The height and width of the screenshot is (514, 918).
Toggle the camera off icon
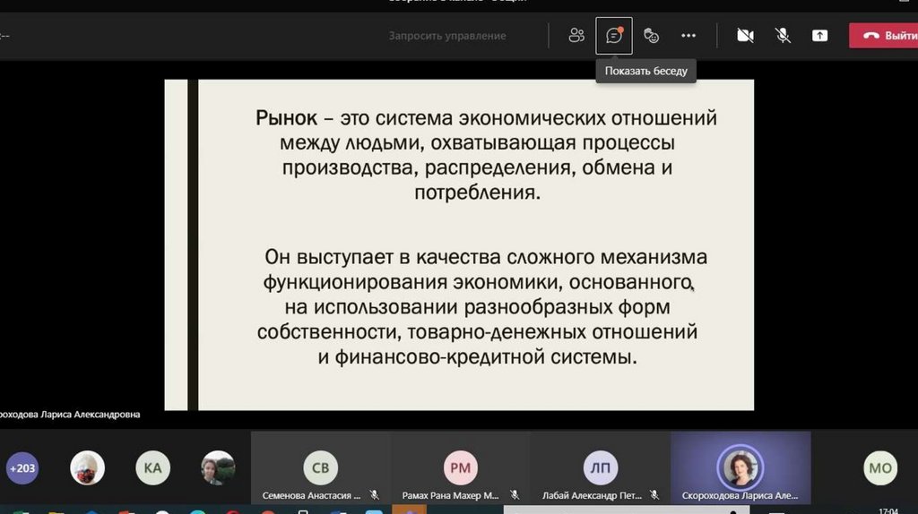click(x=745, y=36)
